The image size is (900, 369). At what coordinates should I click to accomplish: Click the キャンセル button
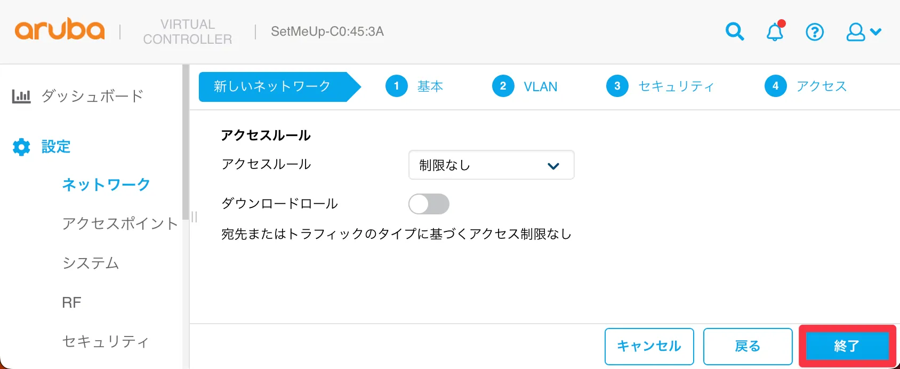649,346
